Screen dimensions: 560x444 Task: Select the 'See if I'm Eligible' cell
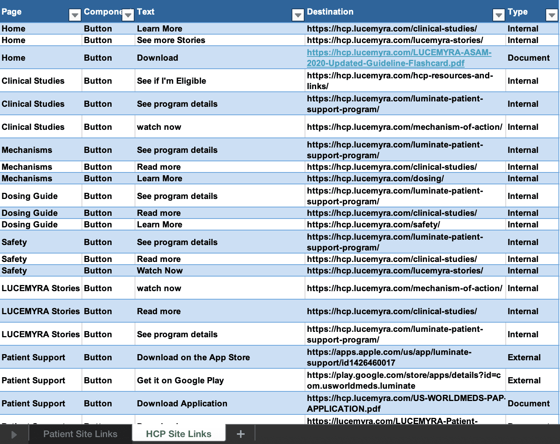pyautogui.click(x=220, y=81)
